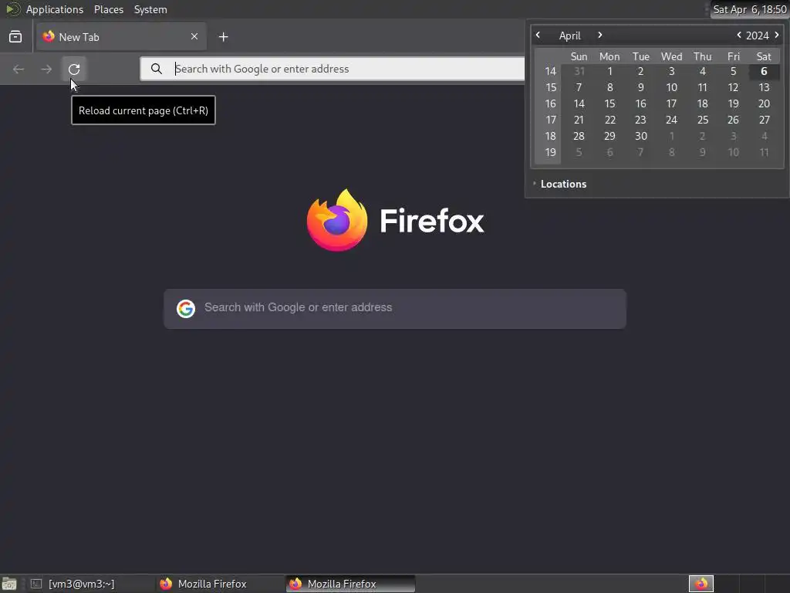
Task: Go to previous month in calendar
Action: coord(538,35)
